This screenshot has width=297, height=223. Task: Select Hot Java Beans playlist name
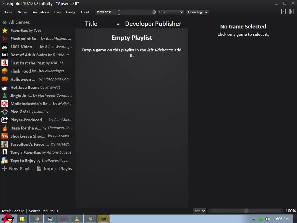tap(25, 87)
